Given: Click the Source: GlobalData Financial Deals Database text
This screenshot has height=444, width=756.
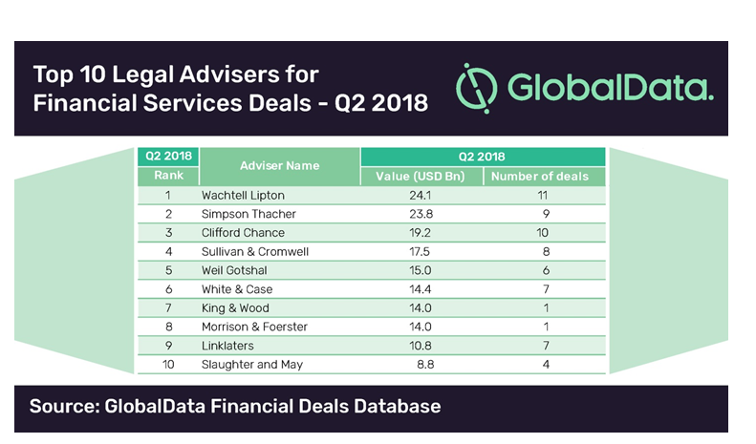Looking at the screenshot, I should pyautogui.click(x=235, y=407).
